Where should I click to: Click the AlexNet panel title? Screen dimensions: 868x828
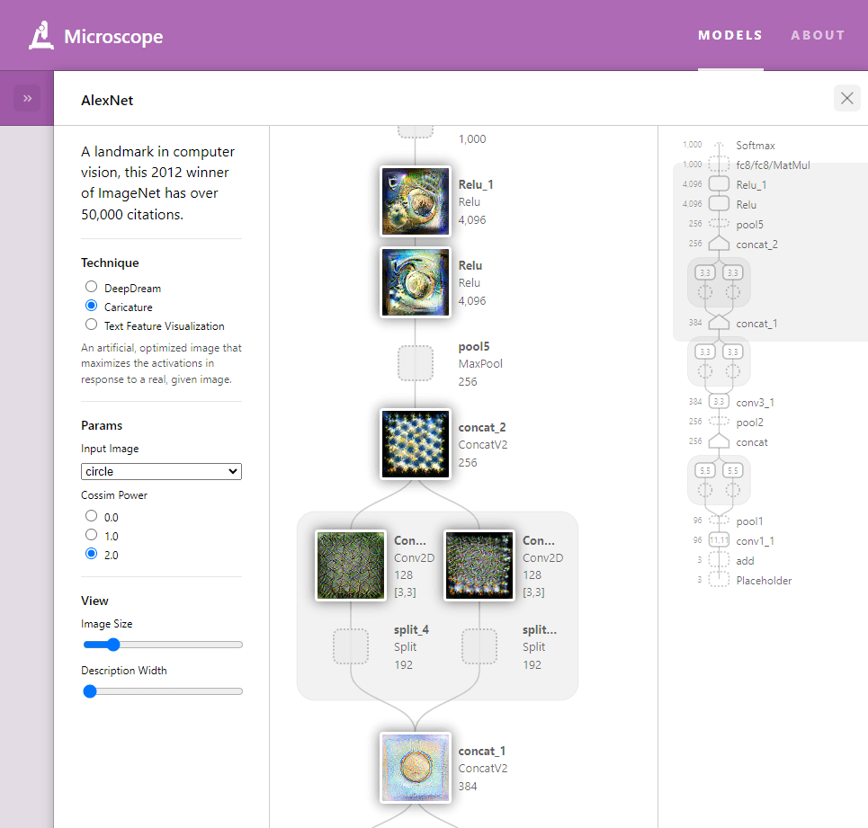point(107,100)
